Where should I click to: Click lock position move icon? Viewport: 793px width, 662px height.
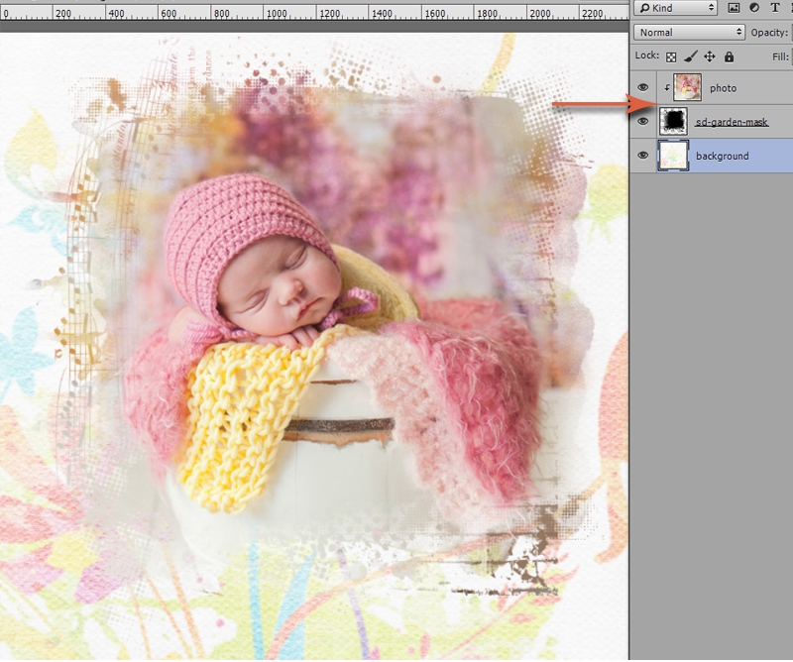[x=710, y=56]
